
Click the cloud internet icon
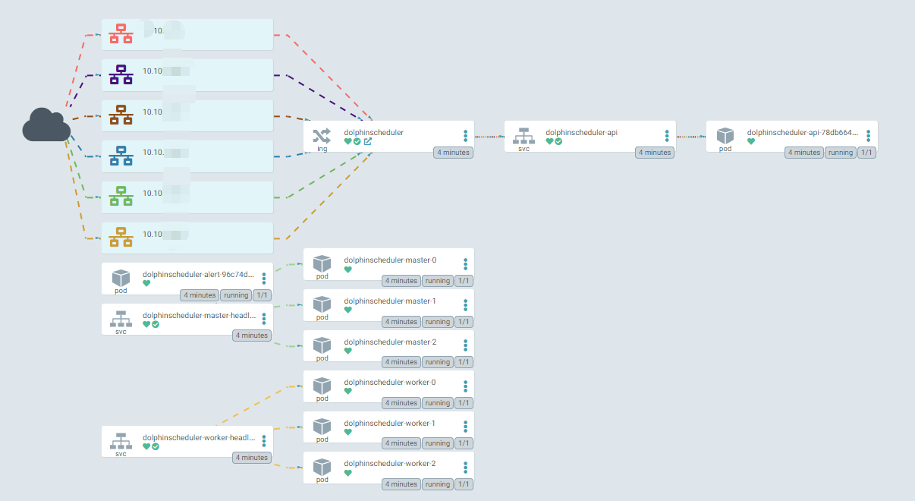click(46, 125)
